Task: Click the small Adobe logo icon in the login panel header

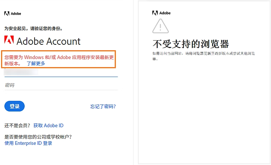Action: (7, 14)
